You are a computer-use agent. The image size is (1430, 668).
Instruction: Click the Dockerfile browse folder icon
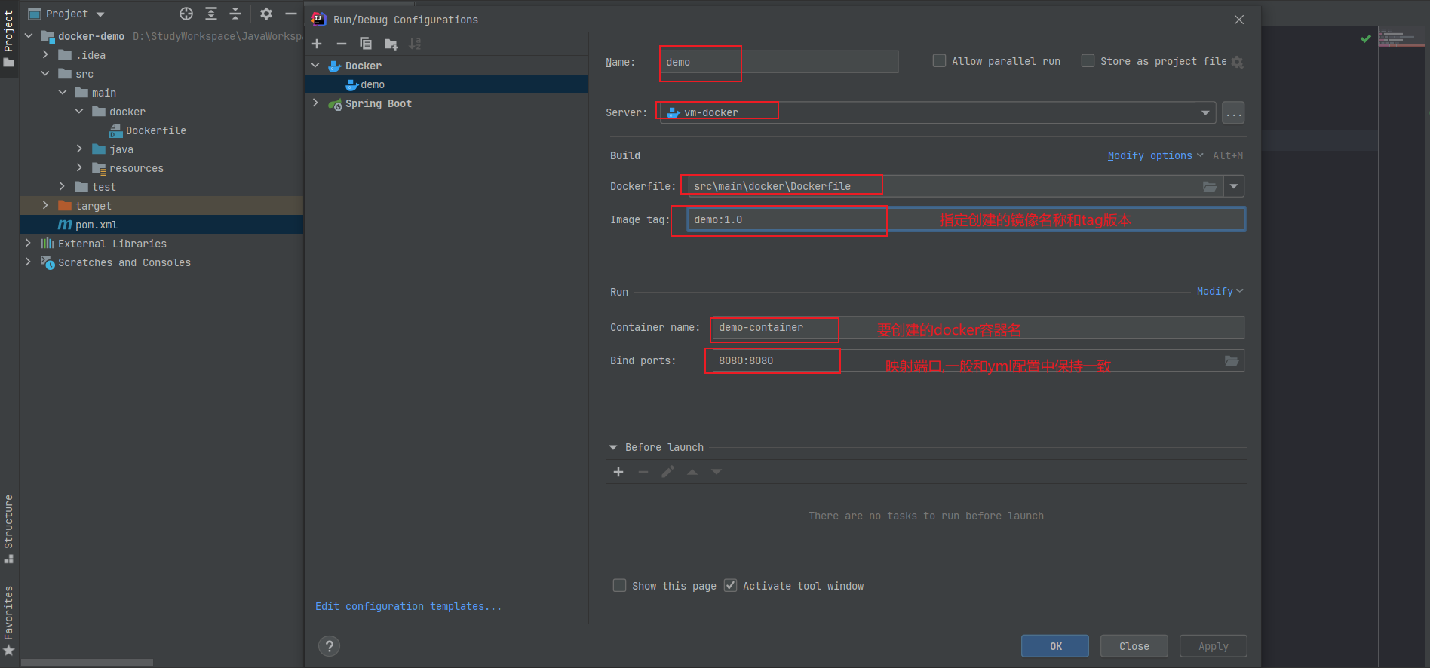[1209, 186]
